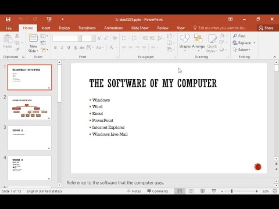Switch to the Design tab
Image resolution: width=279 pixels, height=209 pixels.
pos(65,28)
